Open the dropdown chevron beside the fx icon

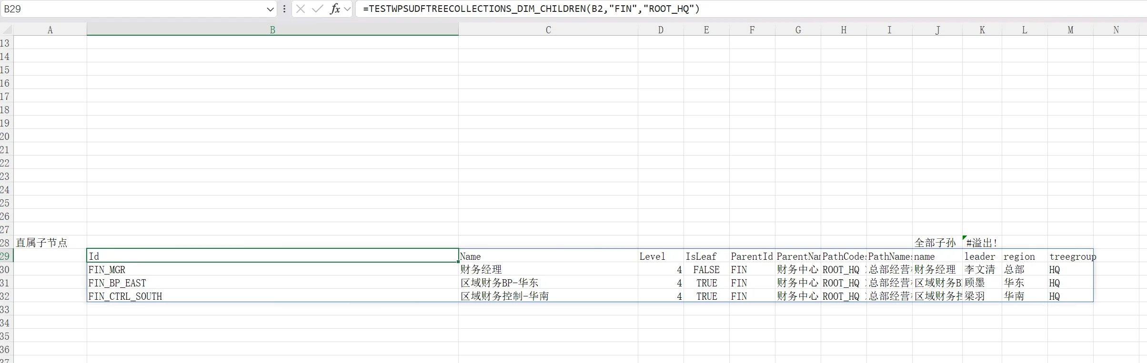click(347, 9)
